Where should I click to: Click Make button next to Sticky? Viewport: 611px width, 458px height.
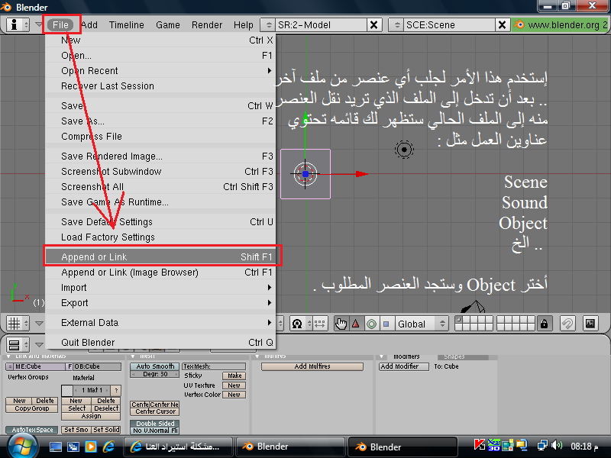click(x=234, y=376)
